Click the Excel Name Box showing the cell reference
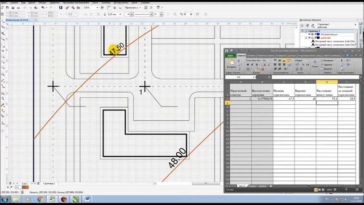 coord(240,77)
